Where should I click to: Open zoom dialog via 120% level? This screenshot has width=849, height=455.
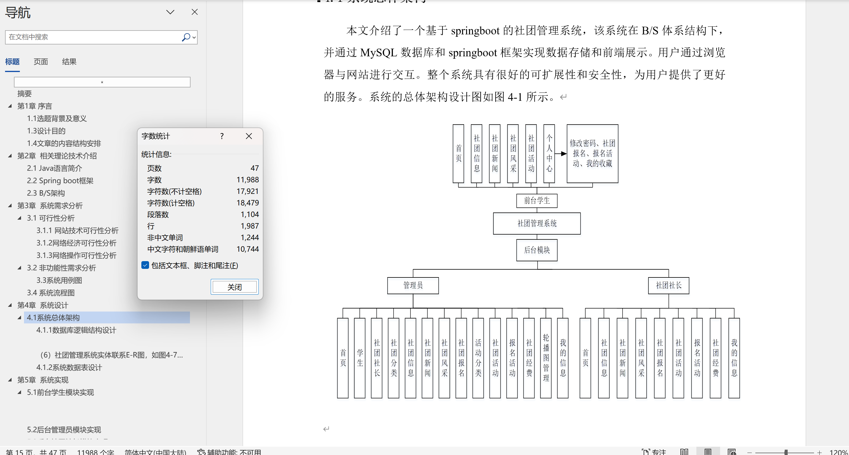coord(838,452)
